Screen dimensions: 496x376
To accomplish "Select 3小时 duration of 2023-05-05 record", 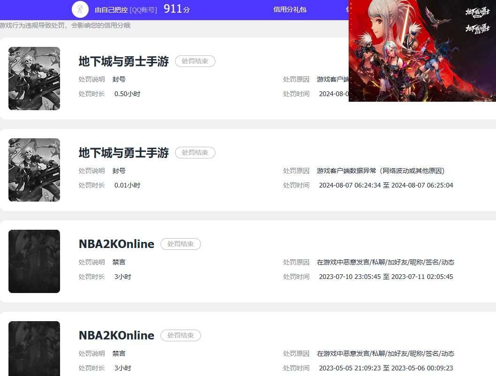I will pos(123,368).
